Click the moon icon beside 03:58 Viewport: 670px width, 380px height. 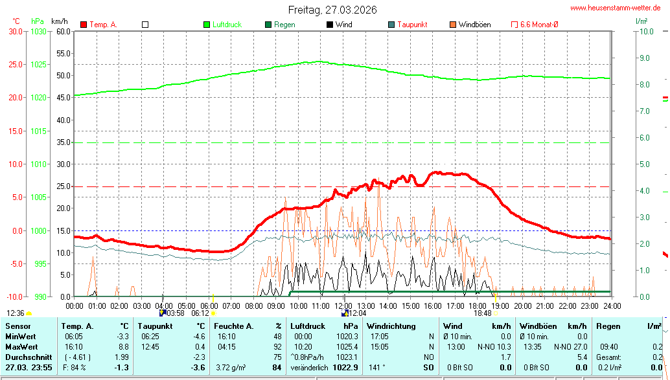click(163, 313)
